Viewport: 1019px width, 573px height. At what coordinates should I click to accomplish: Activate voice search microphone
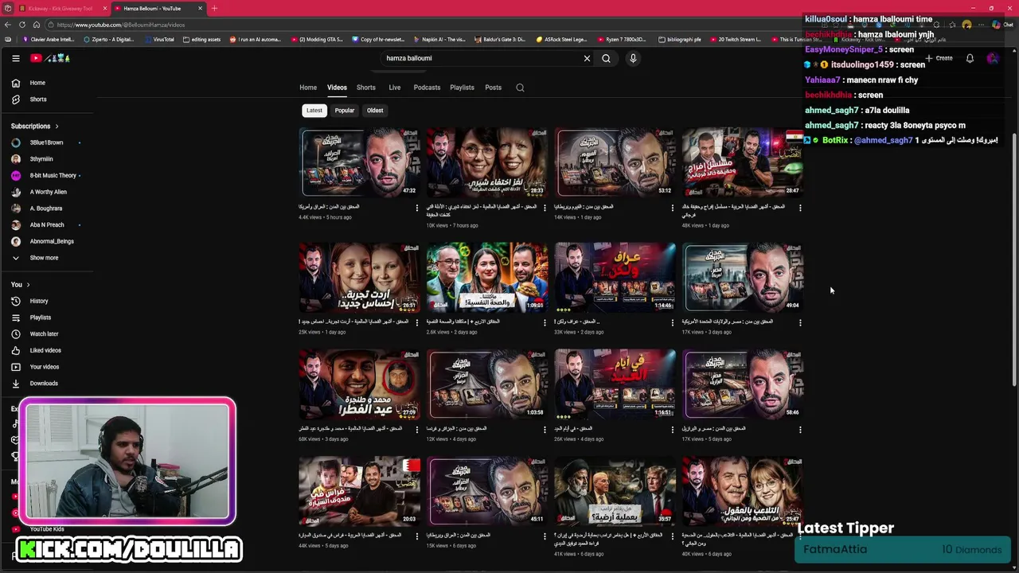pos(633,58)
